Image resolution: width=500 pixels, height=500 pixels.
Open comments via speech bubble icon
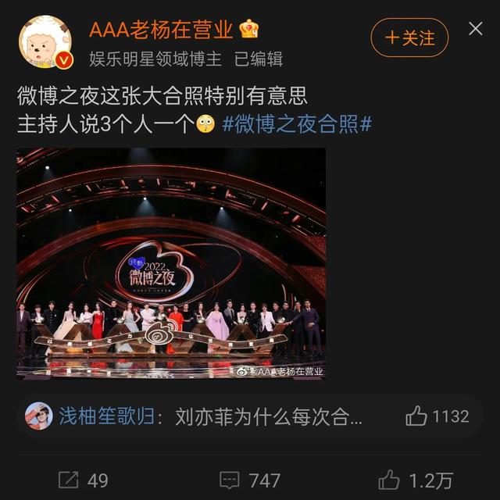coord(229,480)
